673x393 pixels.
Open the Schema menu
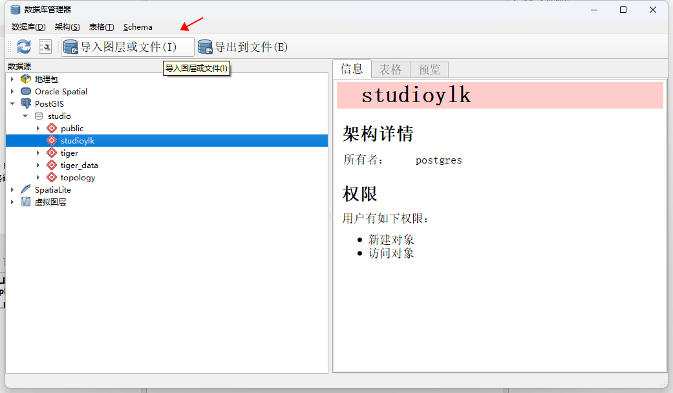click(x=138, y=27)
